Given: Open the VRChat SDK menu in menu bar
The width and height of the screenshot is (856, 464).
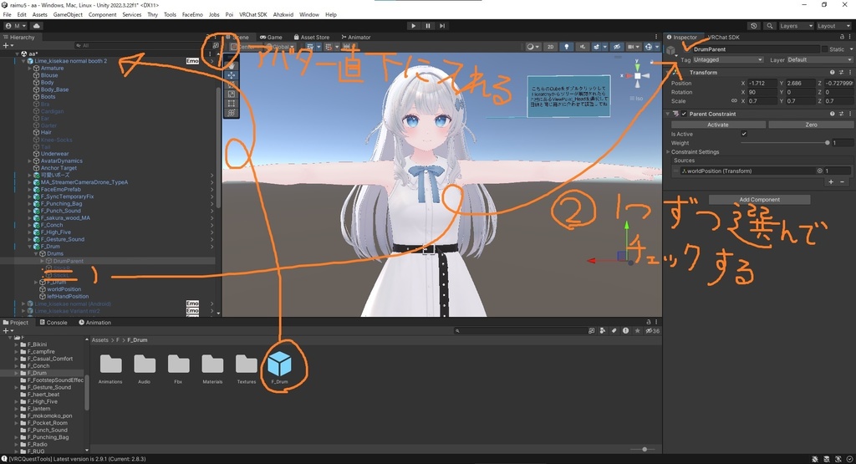Looking at the screenshot, I should (252, 15).
